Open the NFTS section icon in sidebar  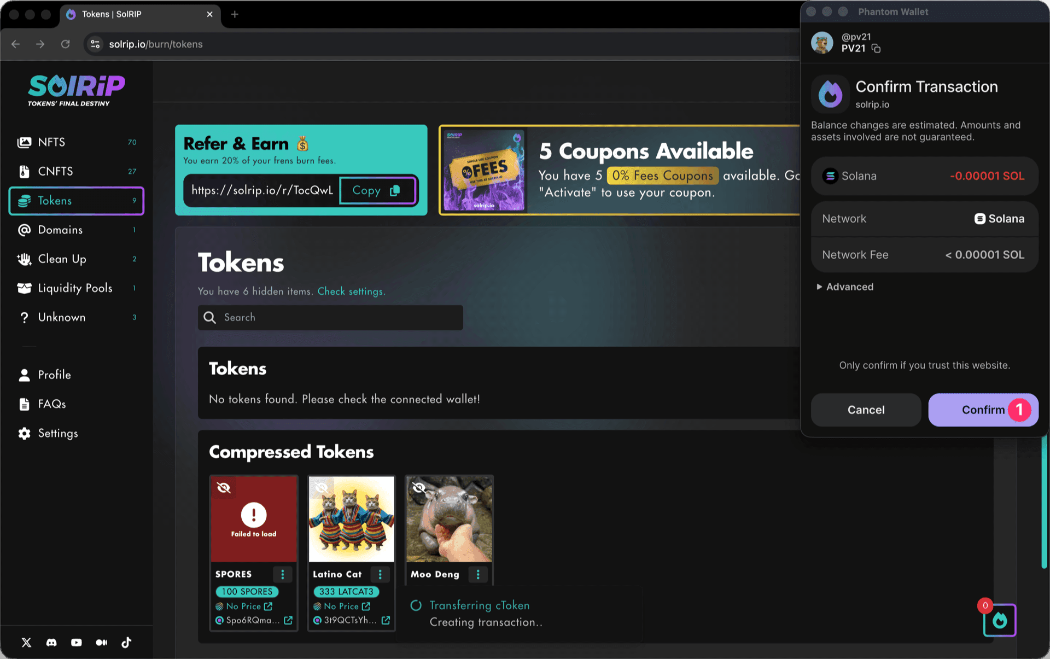(24, 142)
